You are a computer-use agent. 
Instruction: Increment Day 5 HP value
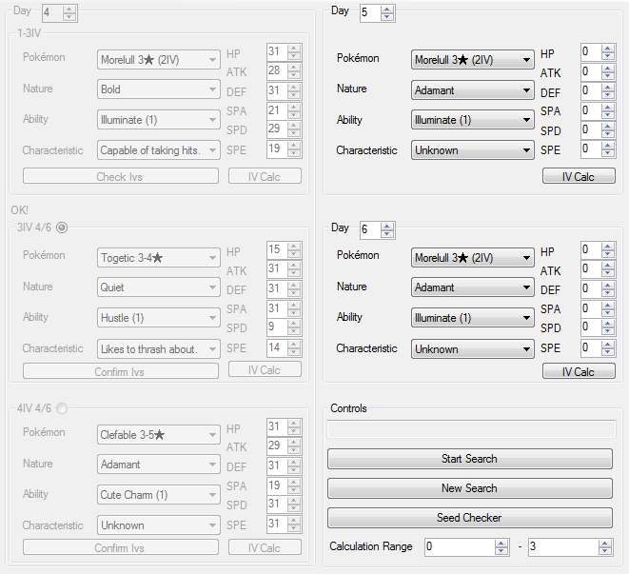[608, 48]
